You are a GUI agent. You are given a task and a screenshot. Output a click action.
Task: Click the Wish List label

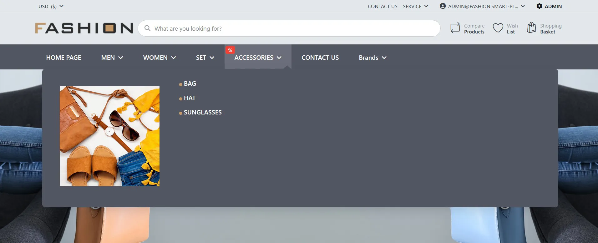pos(512,29)
